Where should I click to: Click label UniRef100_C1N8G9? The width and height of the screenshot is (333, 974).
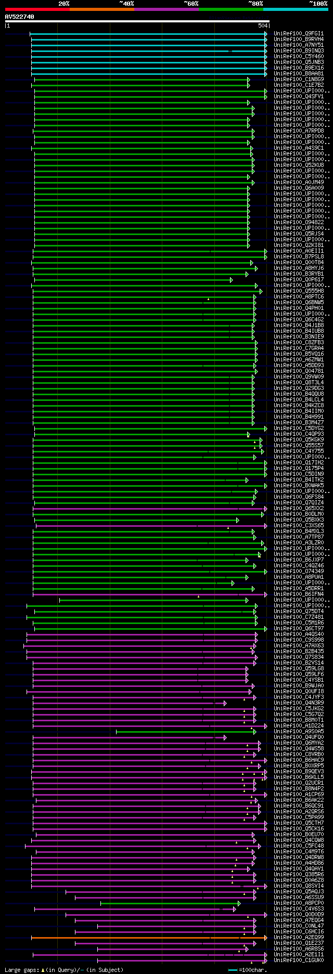[299, 80]
